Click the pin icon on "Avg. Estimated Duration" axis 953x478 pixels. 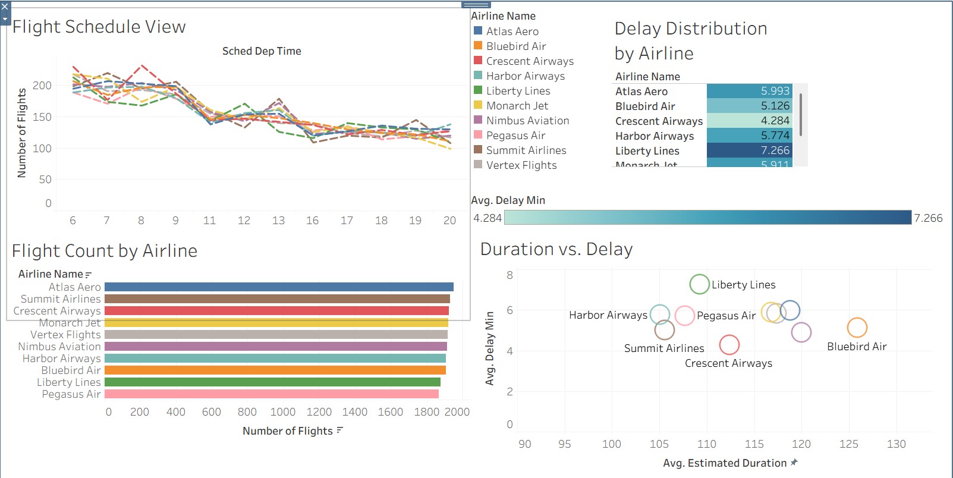(x=794, y=463)
